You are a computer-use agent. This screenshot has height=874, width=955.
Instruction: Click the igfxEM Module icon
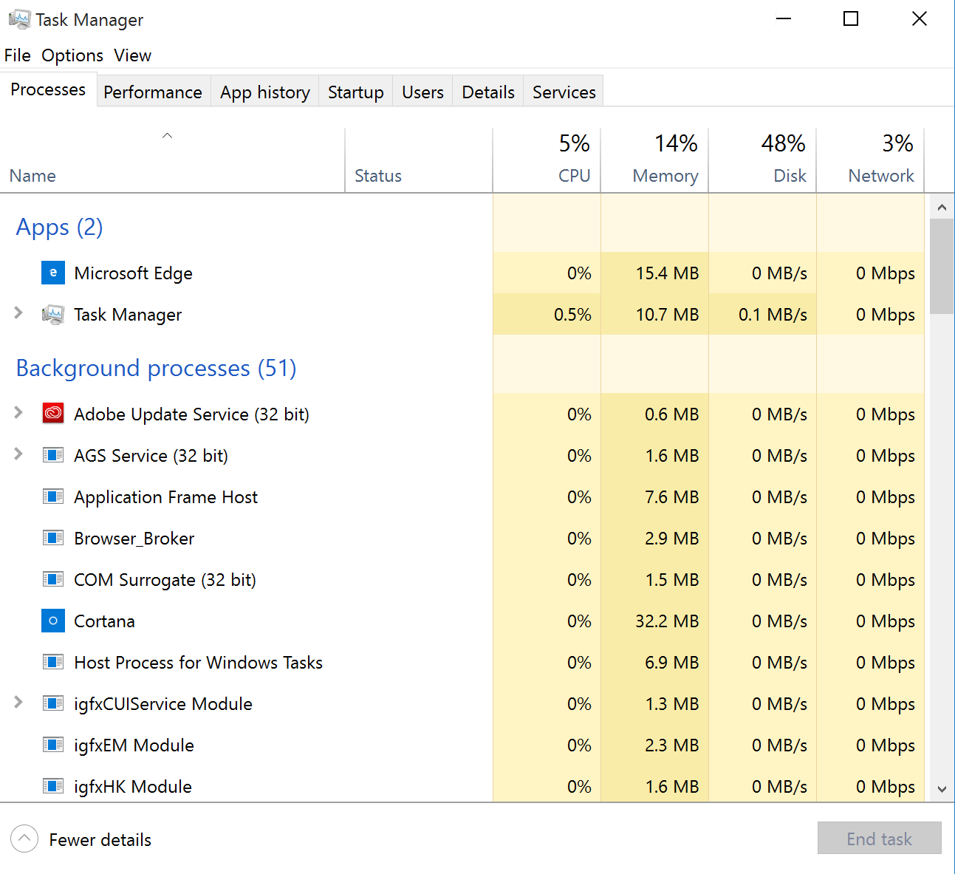[x=52, y=745]
